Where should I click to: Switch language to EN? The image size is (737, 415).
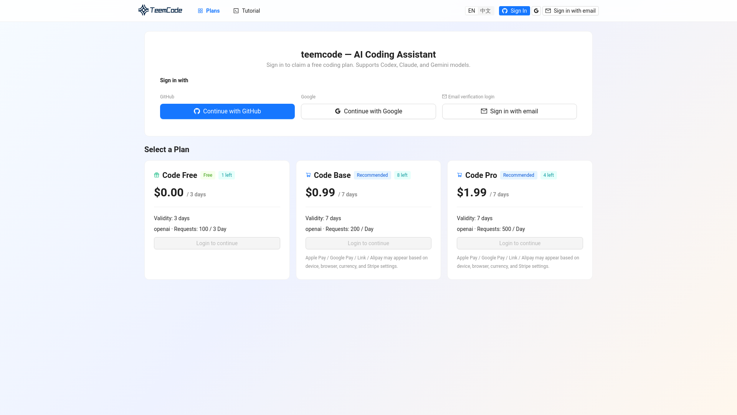pos(471,11)
